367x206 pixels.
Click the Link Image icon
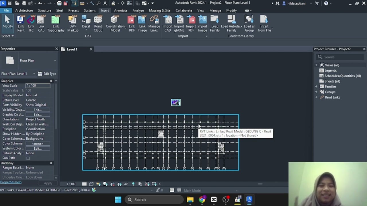(142, 20)
